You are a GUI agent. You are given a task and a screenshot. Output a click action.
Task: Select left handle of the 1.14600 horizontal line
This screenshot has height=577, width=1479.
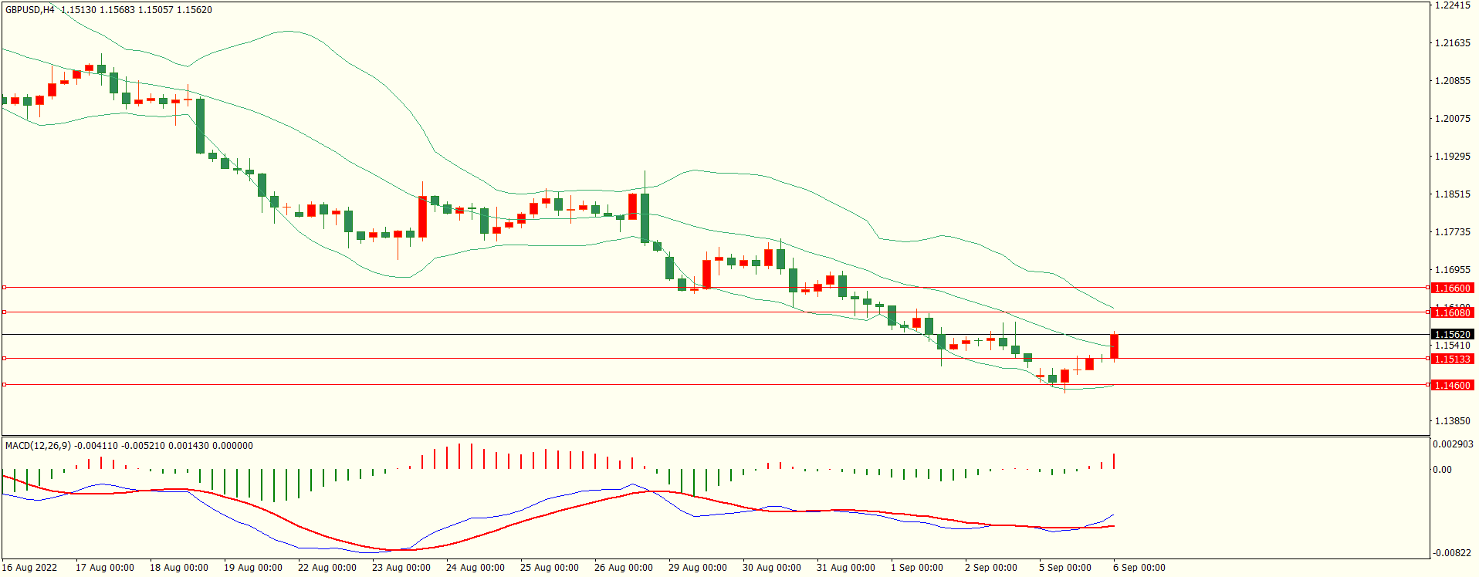point(4,384)
